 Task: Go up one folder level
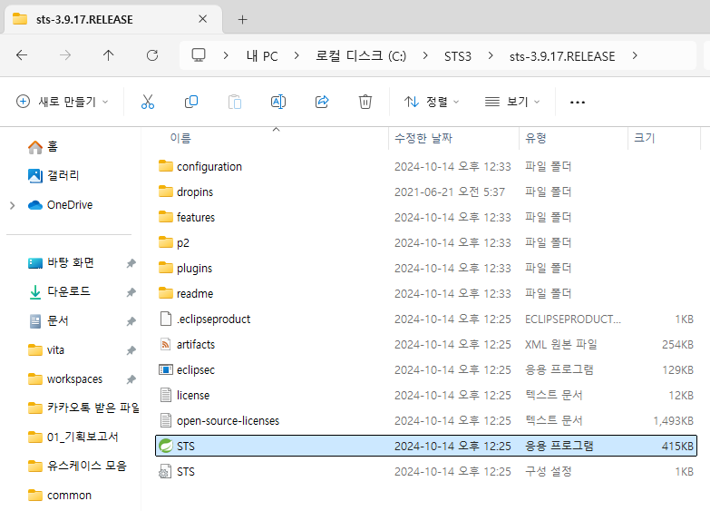click(108, 55)
